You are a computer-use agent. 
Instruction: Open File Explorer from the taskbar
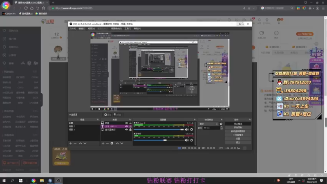(x=42, y=180)
